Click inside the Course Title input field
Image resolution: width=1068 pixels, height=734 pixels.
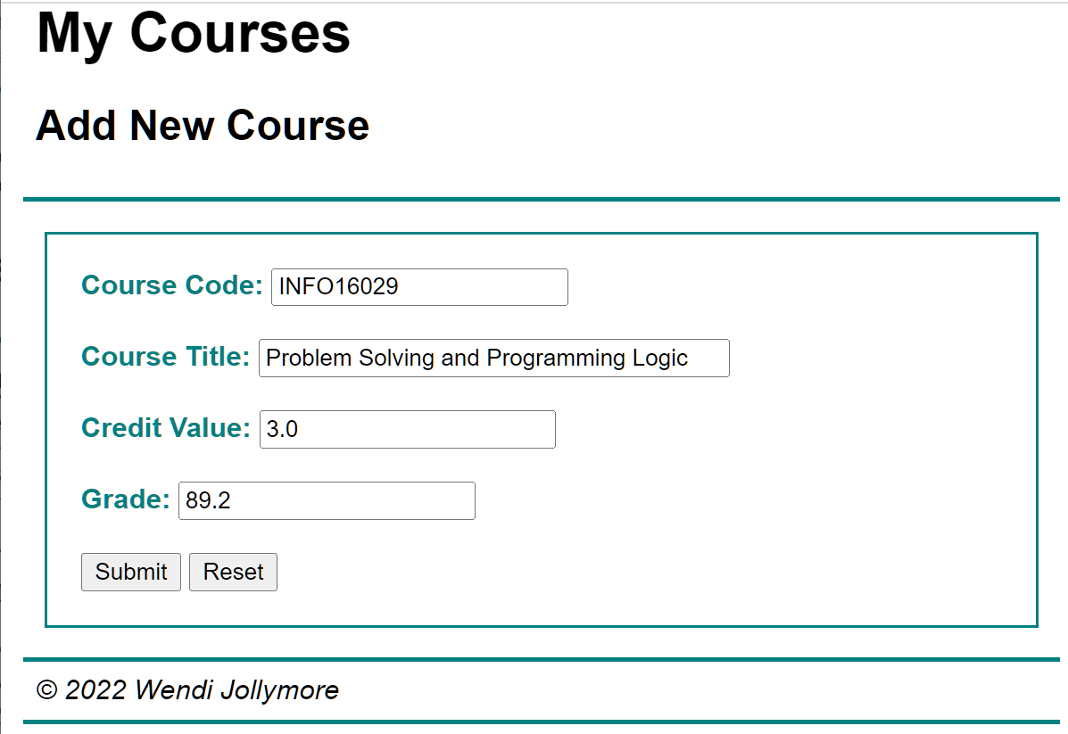pyautogui.click(x=493, y=358)
